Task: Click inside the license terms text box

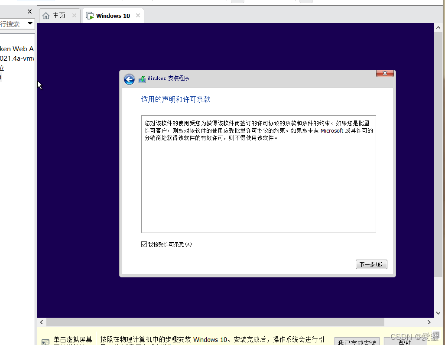Action: point(259,174)
